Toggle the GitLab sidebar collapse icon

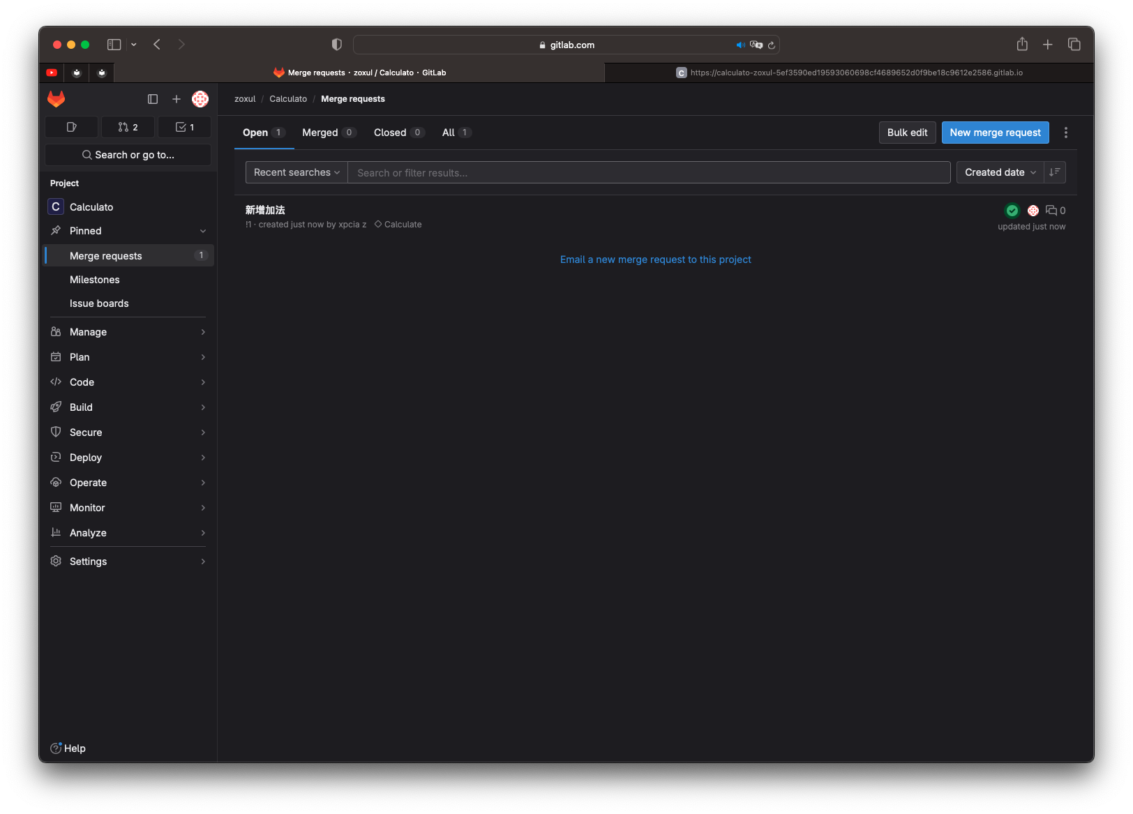(x=153, y=99)
